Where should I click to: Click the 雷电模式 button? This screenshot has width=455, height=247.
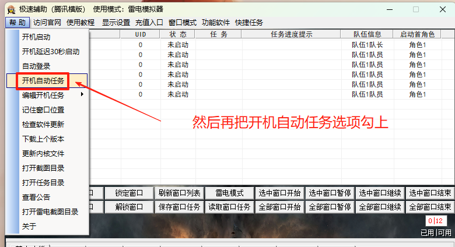click(229, 193)
